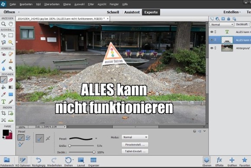Select the Clone Stamp tool

(x=11, y=61)
